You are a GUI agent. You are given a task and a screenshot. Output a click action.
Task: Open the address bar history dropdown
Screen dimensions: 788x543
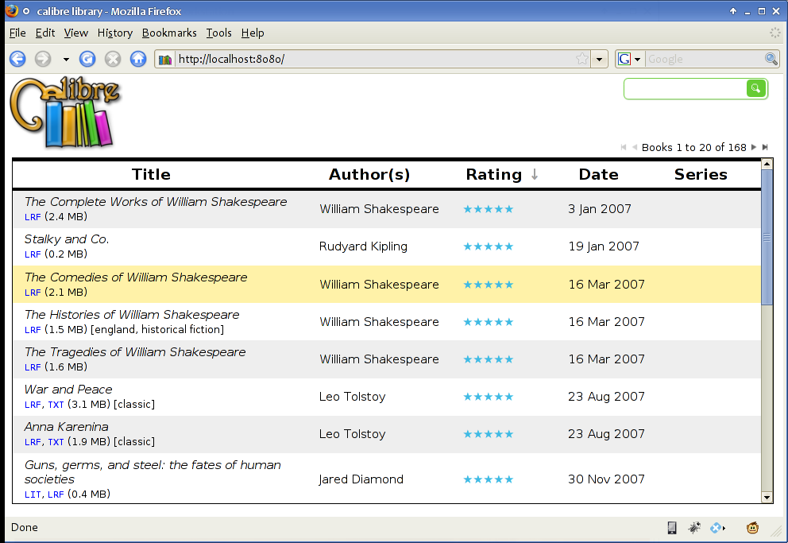tap(600, 59)
